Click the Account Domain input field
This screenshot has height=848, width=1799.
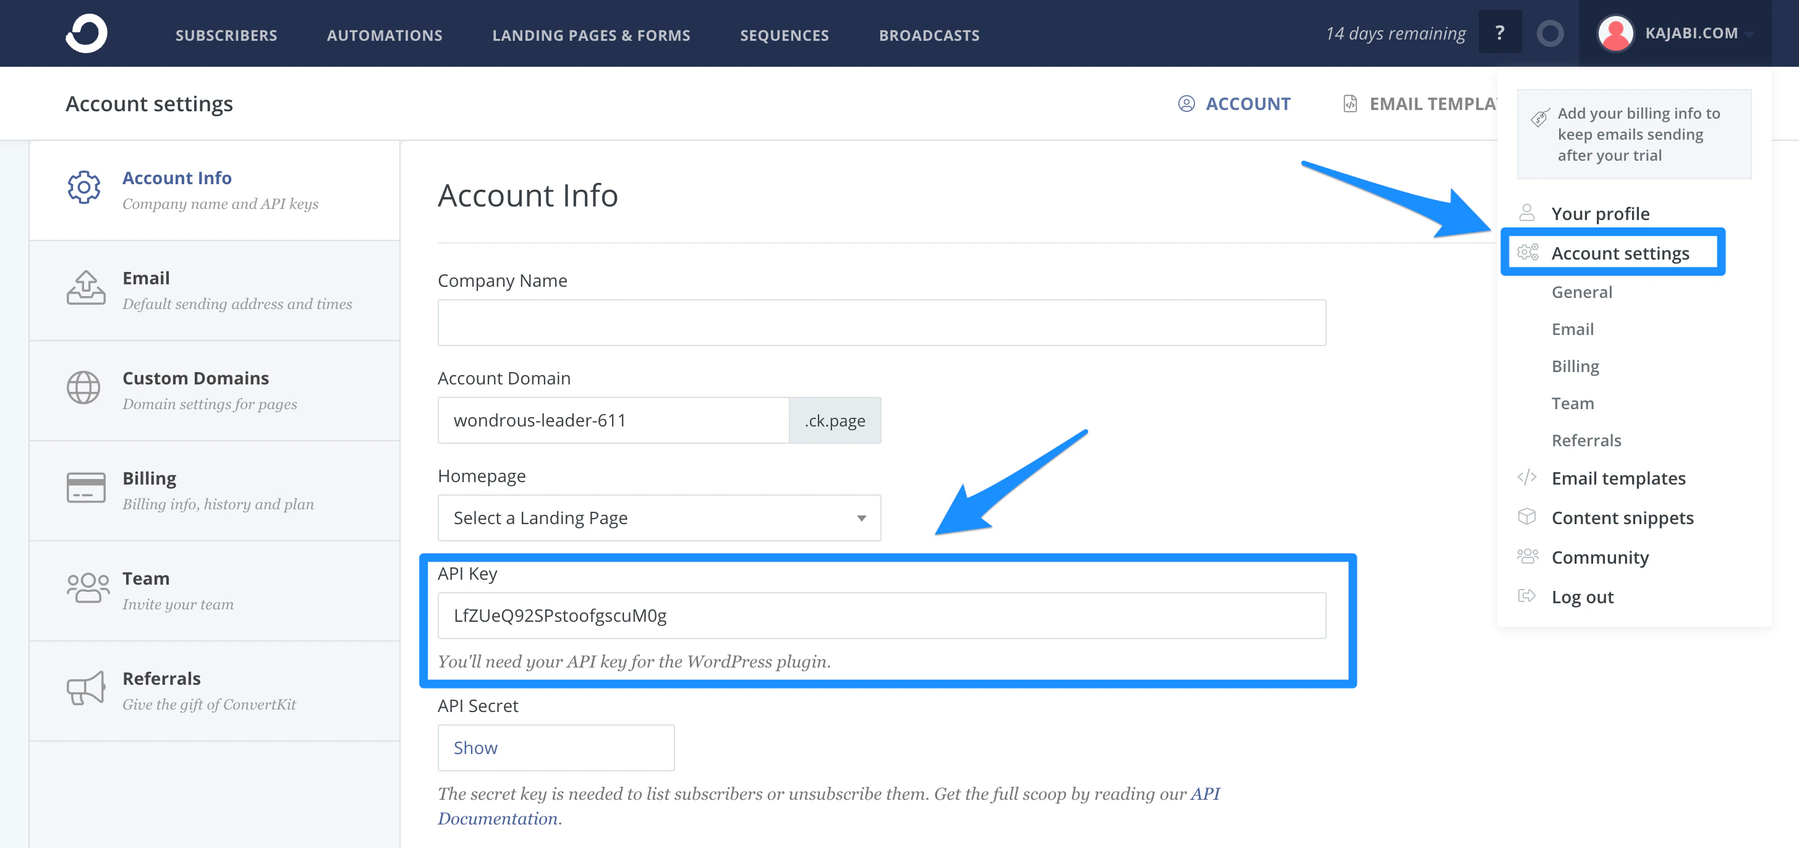(x=613, y=420)
